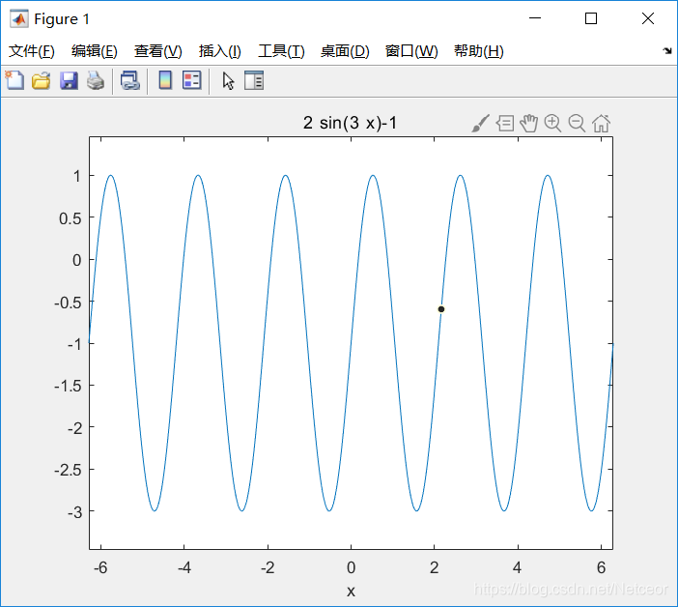Open the 查看(V) menu
The height and width of the screenshot is (607, 678).
click(x=157, y=51)
